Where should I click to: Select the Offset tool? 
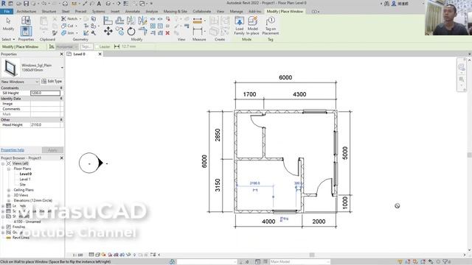pyautogui.click(x=119, y=21)
